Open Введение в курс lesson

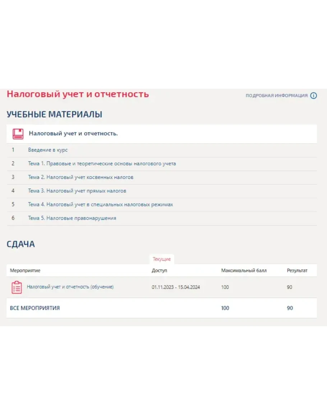click(x=48, y=150)
